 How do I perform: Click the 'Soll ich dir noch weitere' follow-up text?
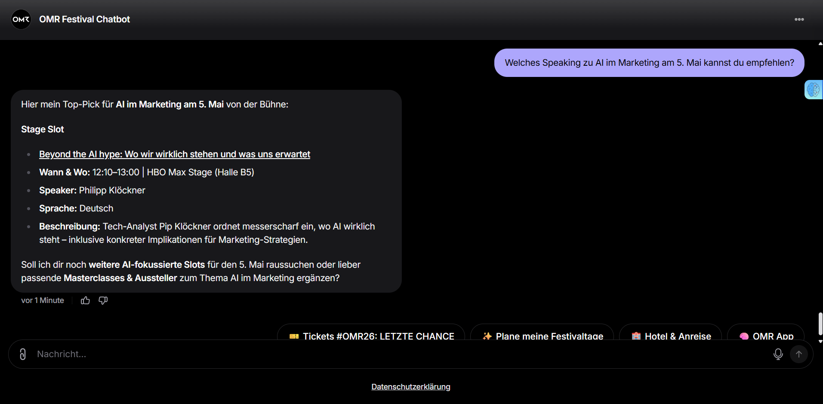191,271
